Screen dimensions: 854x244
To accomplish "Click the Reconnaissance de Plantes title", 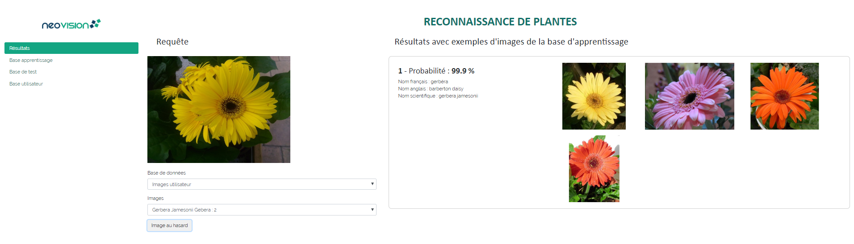I will pos(500,22).
